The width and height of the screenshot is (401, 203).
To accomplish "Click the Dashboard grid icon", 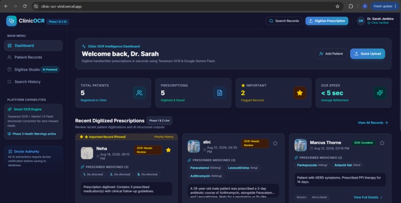I will click(x=10, y=45).
